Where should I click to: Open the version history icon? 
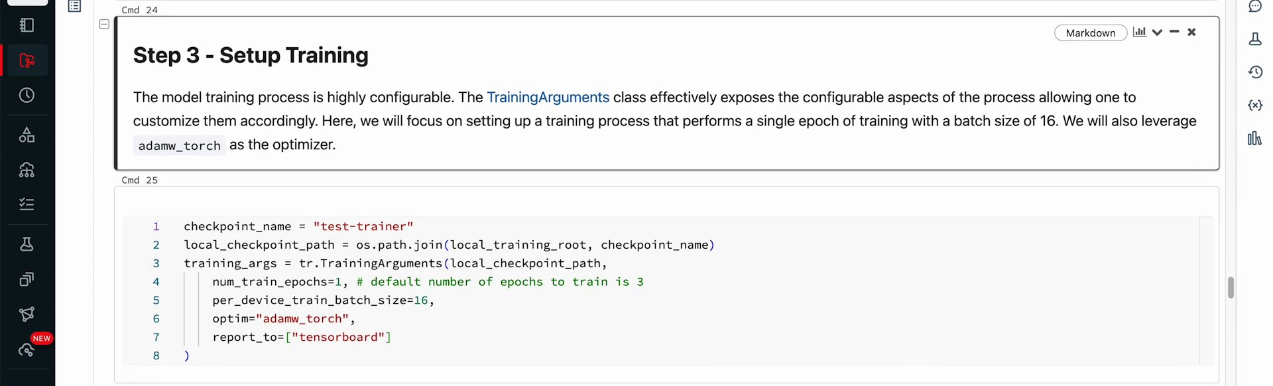1255,72
